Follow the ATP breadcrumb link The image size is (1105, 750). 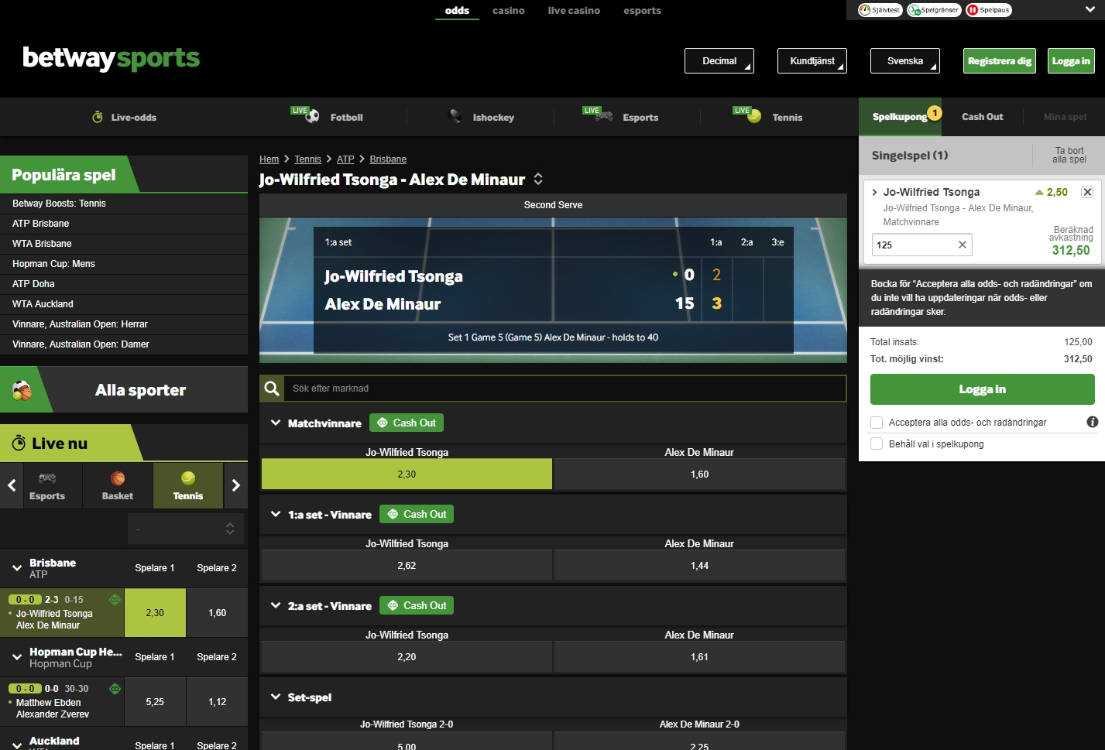tap(345, 159)
